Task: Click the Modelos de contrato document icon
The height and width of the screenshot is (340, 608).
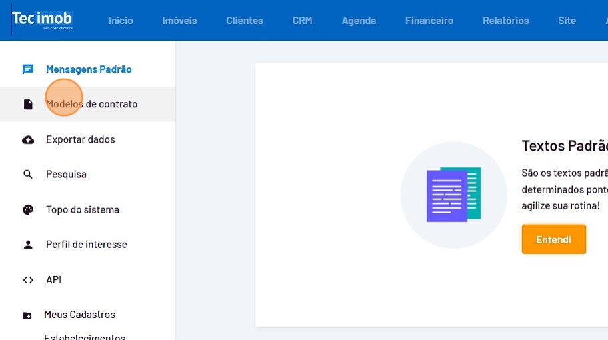Action: tap(28, 105)
